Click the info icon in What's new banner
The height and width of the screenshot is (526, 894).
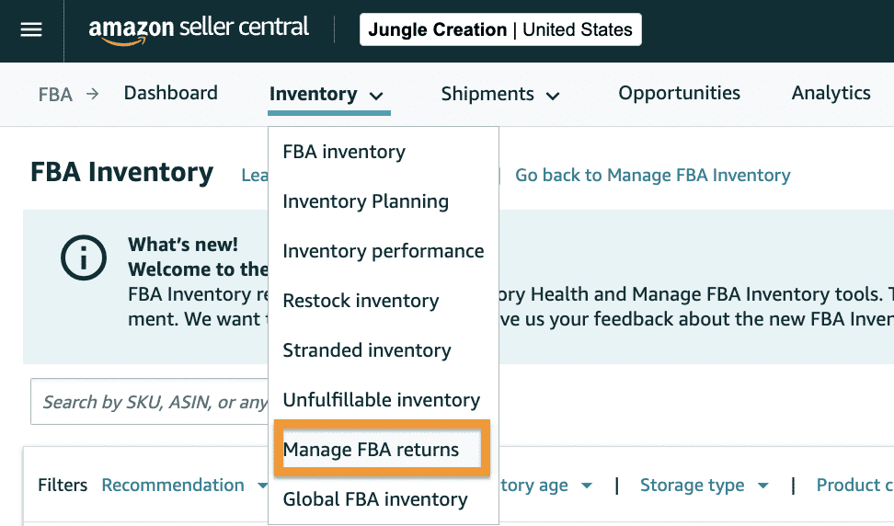84,257
